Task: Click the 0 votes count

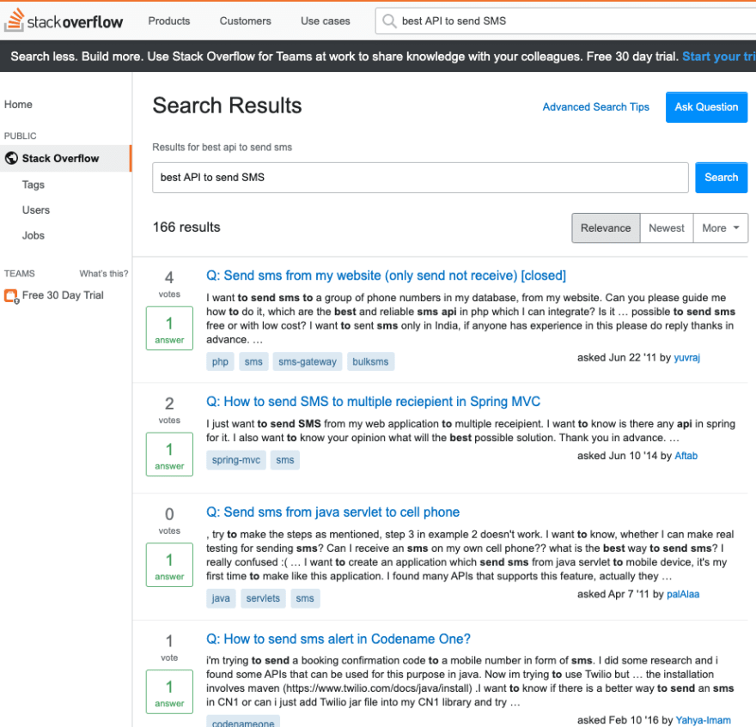Action: 169,520
